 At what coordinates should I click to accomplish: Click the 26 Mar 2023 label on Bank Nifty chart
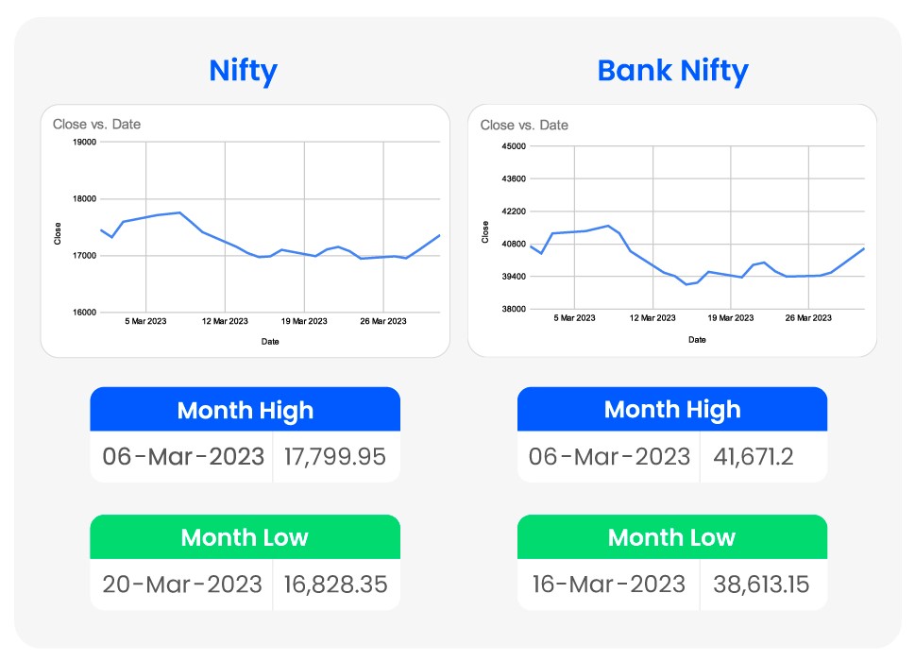[x=809, y=318]
